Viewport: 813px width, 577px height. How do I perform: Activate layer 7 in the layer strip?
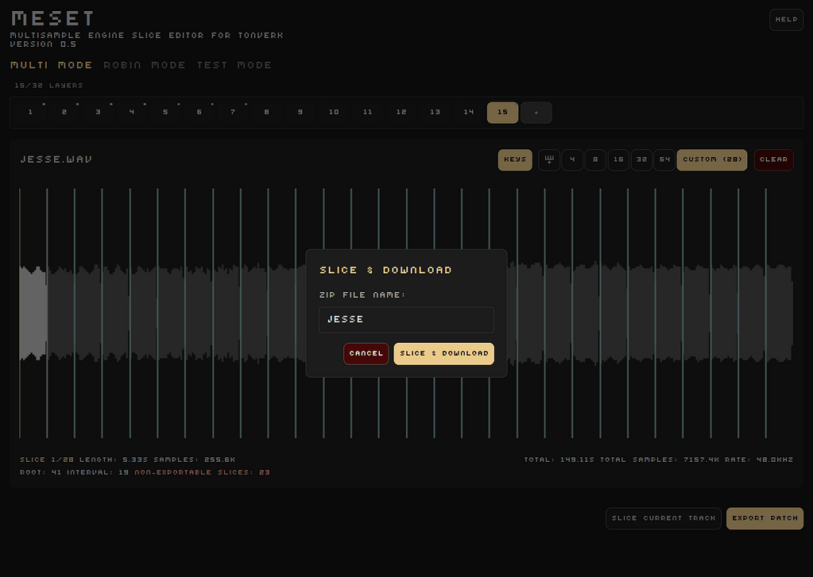pyautogui.click(x=232, y=112)
